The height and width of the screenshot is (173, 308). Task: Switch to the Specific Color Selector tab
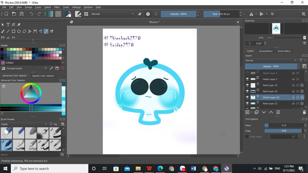(x=43, y=76)
